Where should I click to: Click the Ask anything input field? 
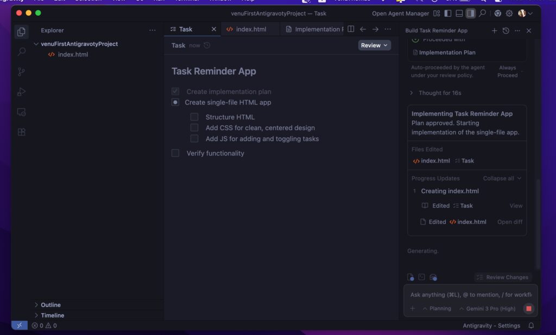(470, 295)
